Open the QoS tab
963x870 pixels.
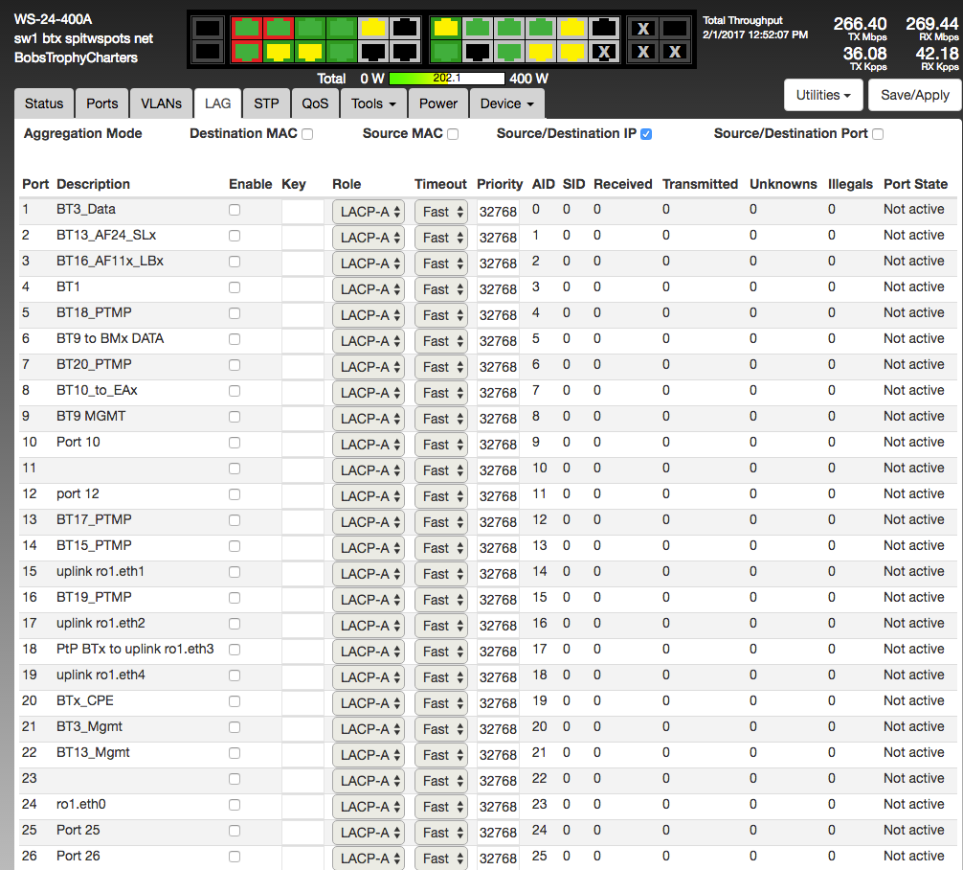315,103
